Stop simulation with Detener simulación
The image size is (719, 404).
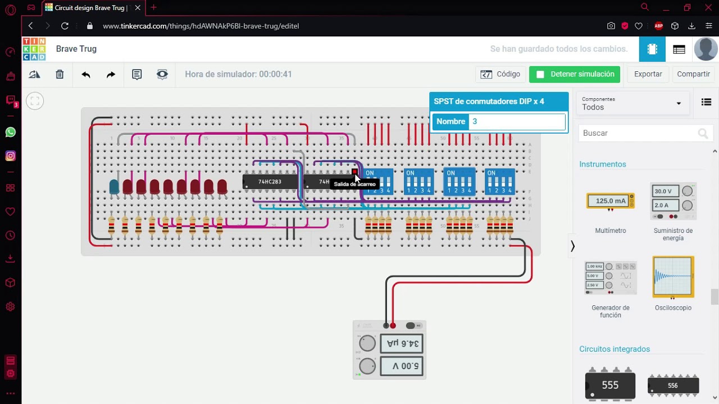pos(575,74)
